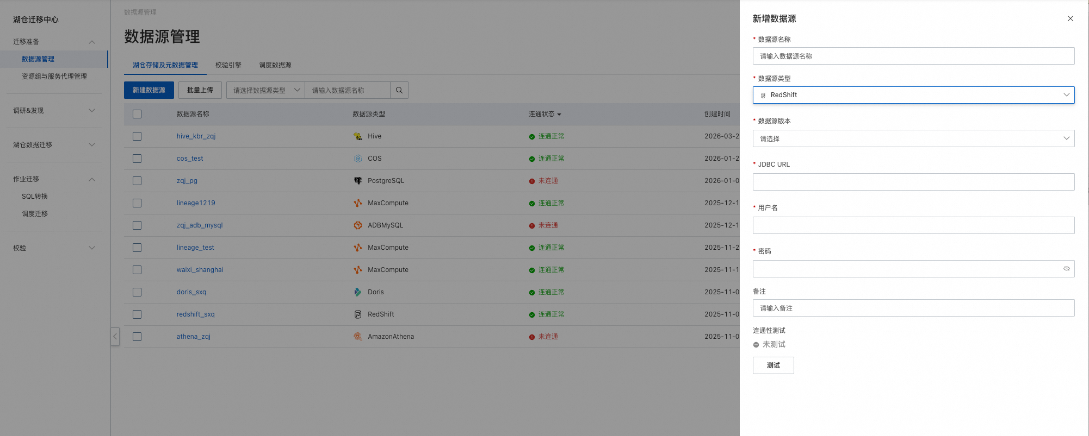The image size is (1089, 436).
Task: Click the 测试 connectivity button
Action: tap(773, 365)
